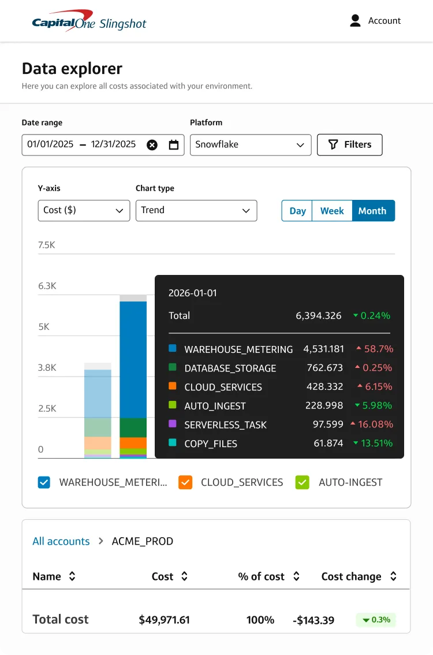Uncheck the CLOUD_SERVICES legend checkbox
The image size is (433, 655).
point(185,482)
